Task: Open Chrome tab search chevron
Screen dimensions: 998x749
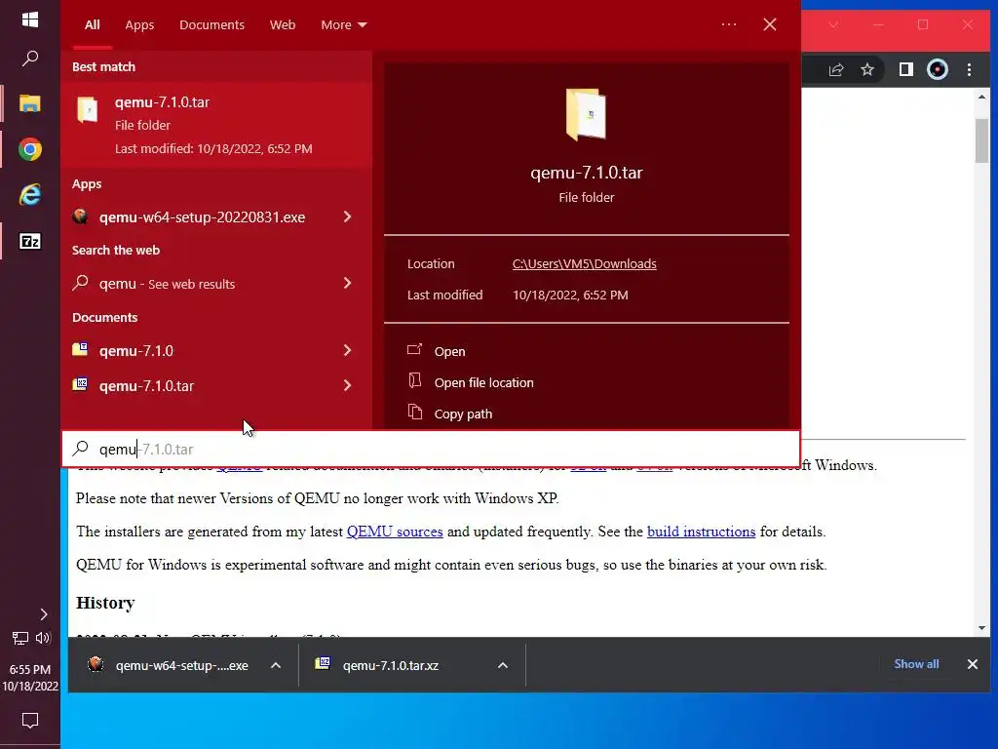Action: coord(833,24)
